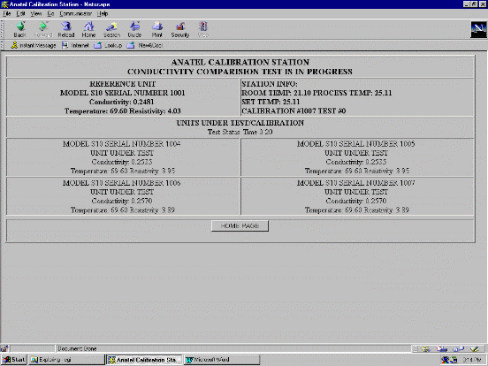The width and height of the screenshot is (488, 366).
Task: Click the taskbar clock
Action: click(472, 360)
